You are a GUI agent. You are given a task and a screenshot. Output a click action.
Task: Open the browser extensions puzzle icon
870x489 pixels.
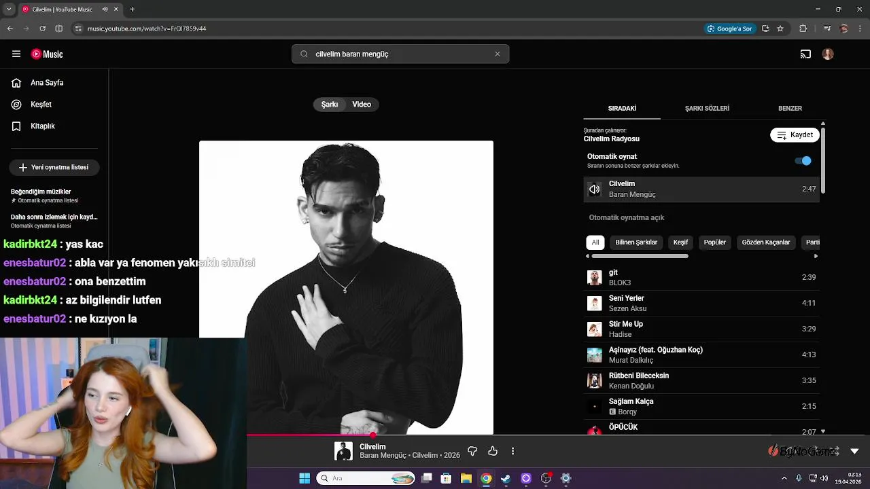803,29
